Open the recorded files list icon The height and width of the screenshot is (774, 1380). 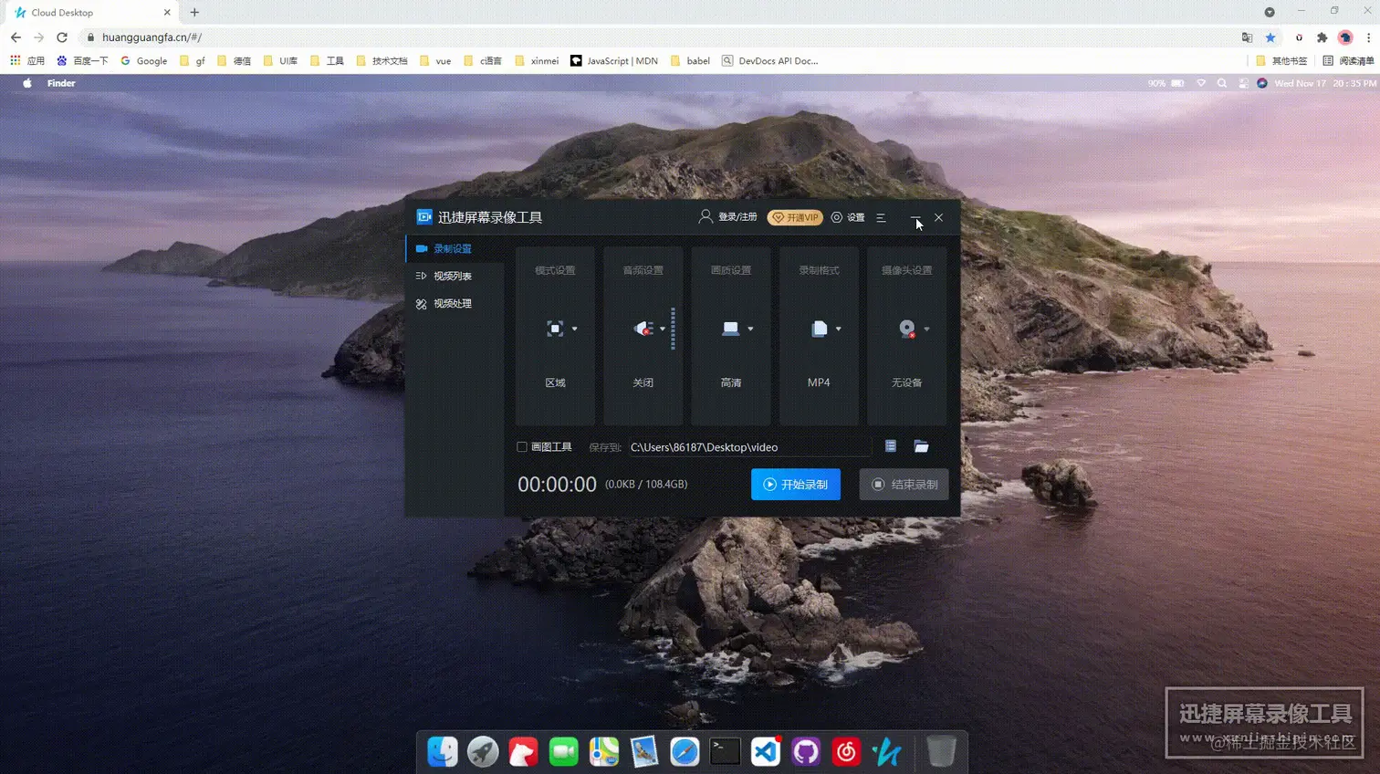[x=891, y=446]
